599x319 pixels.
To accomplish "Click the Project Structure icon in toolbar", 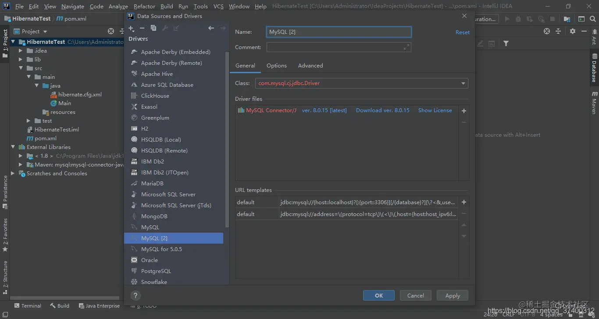I will click(x=567, y=19).
